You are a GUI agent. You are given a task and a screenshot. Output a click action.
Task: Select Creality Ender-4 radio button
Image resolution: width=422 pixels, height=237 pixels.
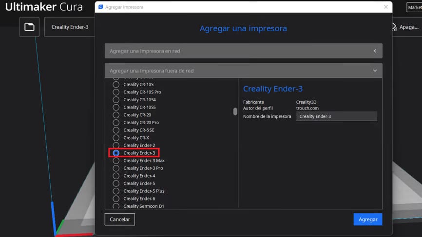[116, 176]
